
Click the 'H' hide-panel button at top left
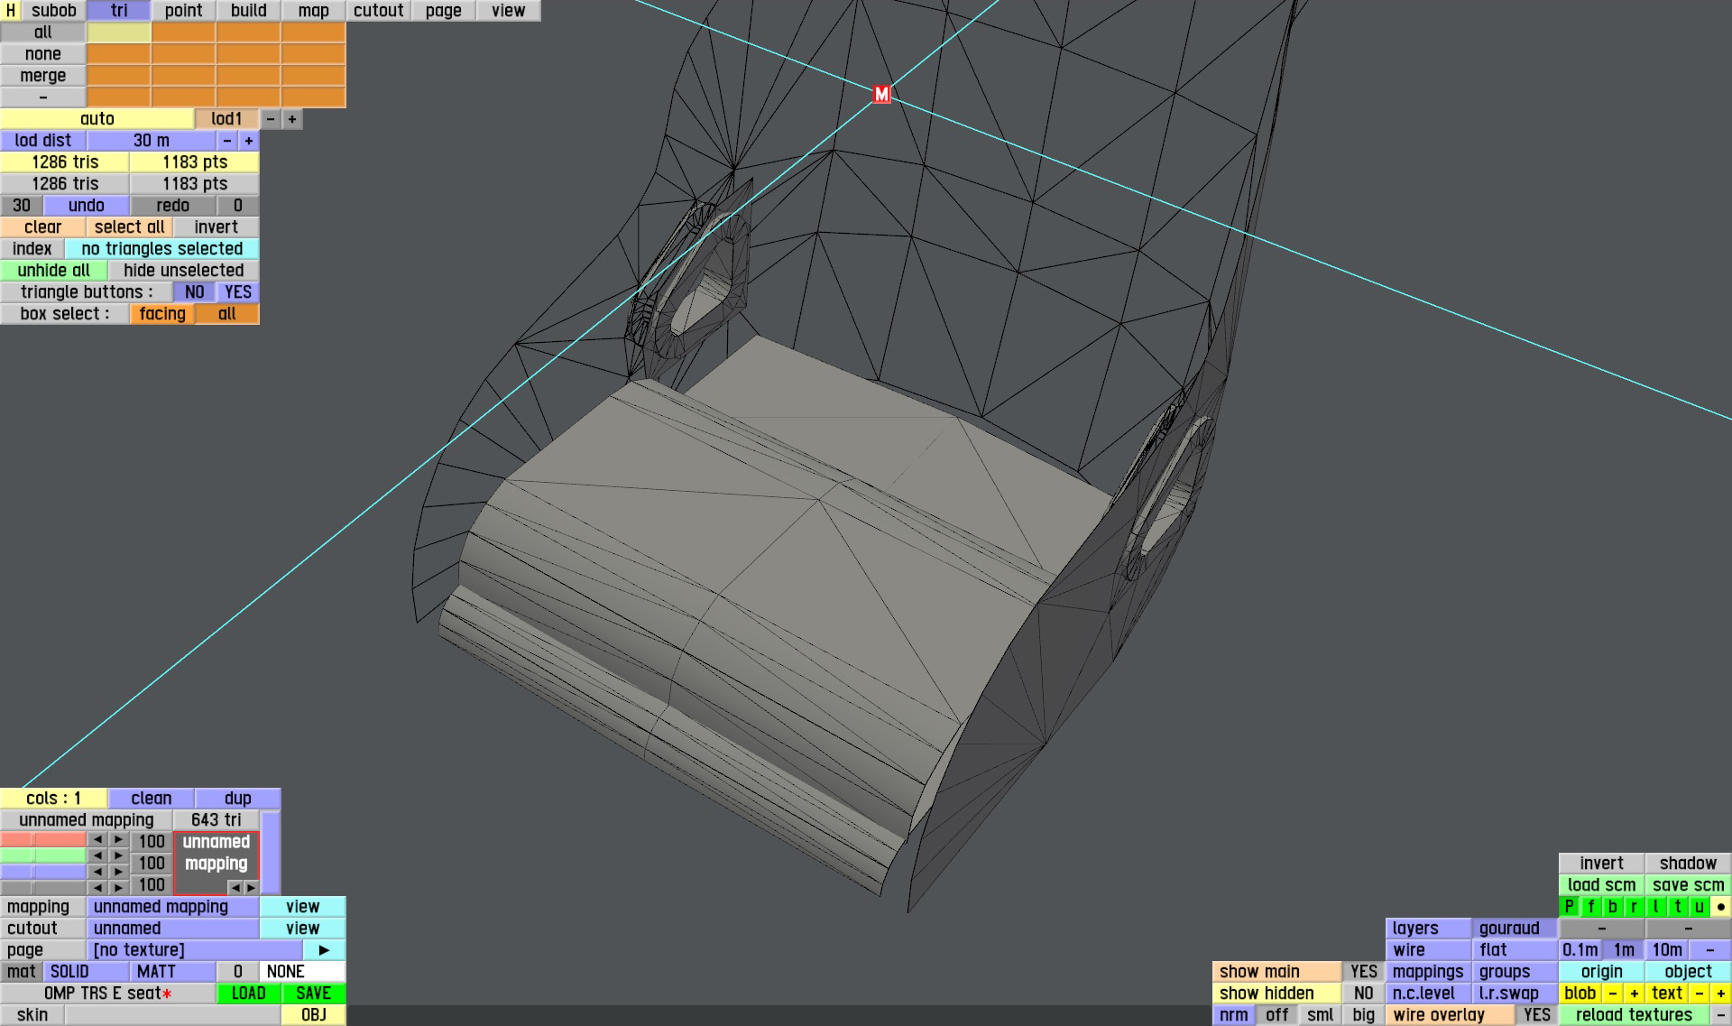tap(11, 11)
